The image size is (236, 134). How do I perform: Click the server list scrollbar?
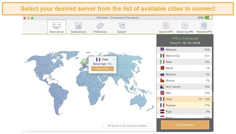213,97
